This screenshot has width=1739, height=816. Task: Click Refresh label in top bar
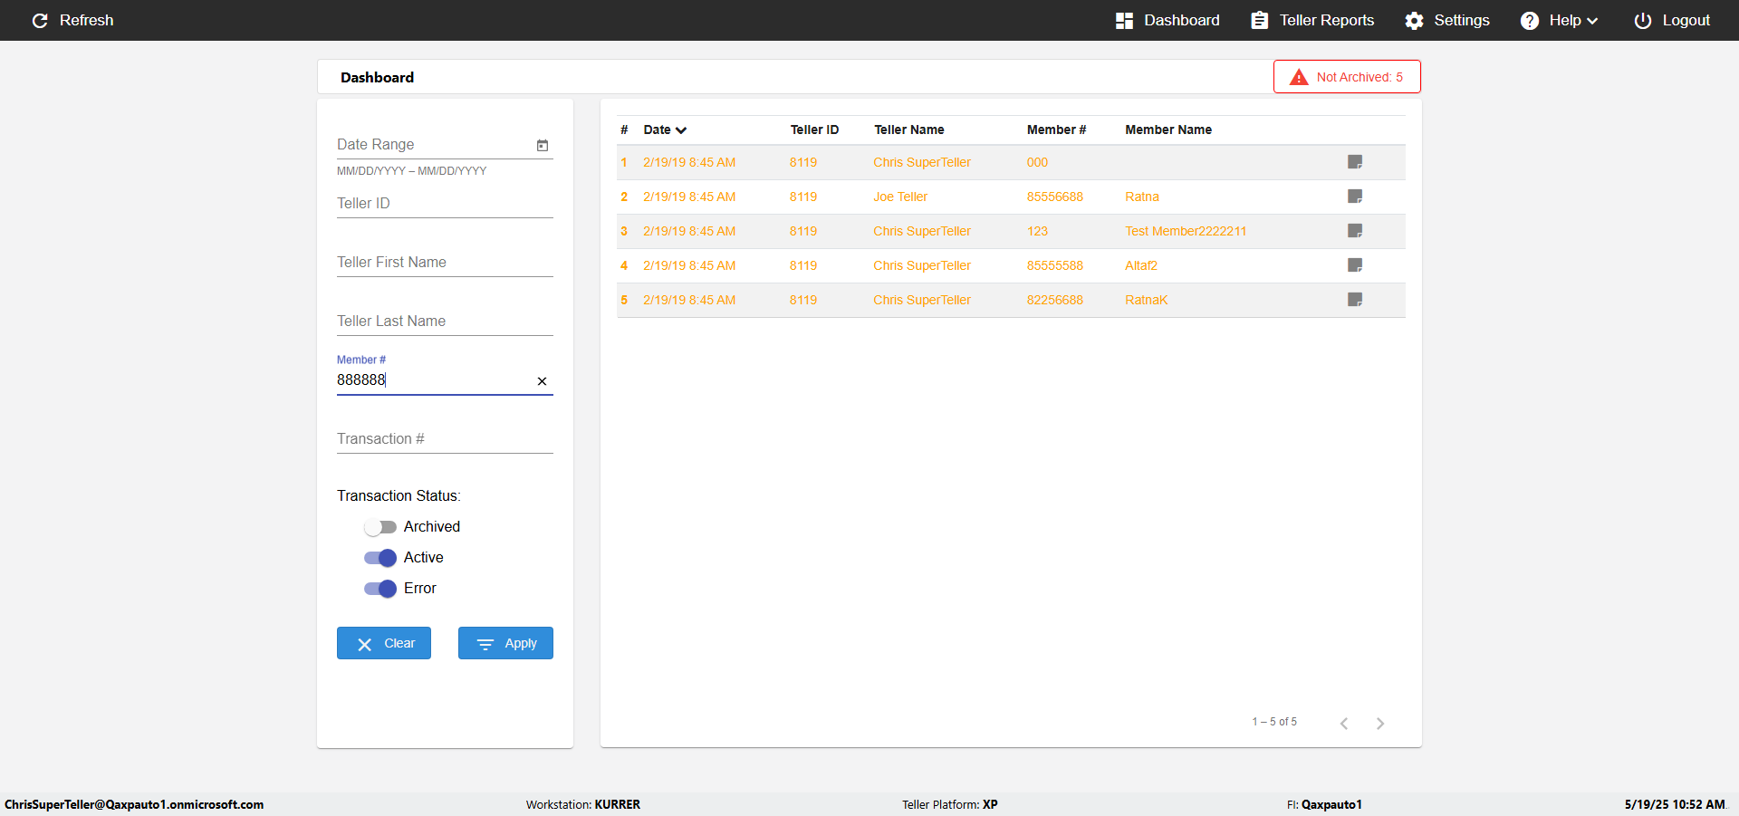(87, 20)
